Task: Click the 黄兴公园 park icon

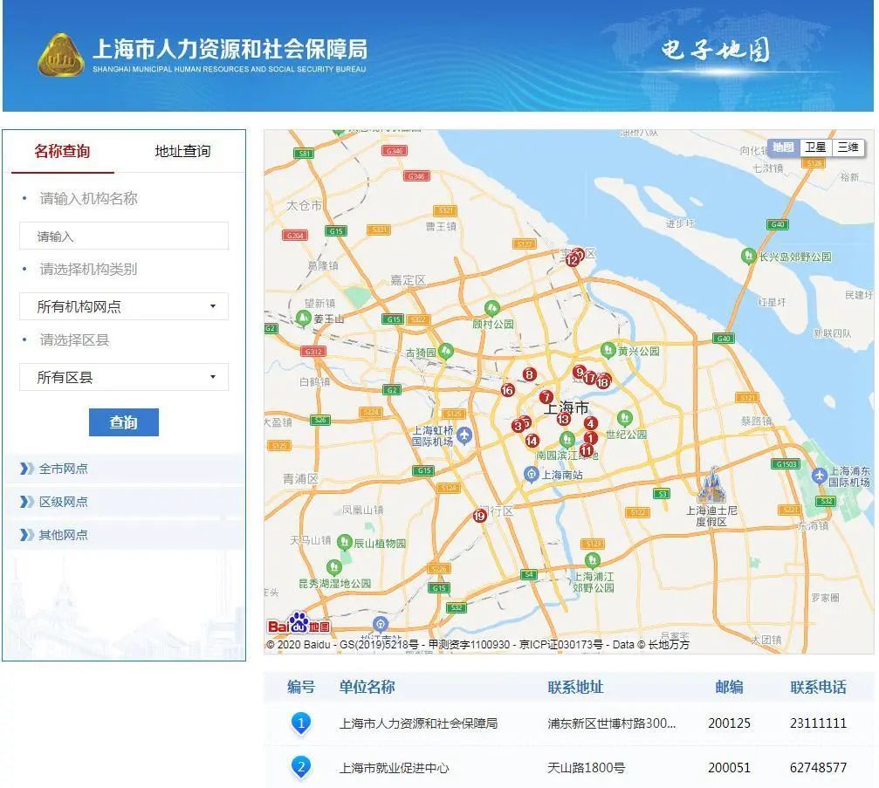Action: pyautogui.click(x=608, y=351)
